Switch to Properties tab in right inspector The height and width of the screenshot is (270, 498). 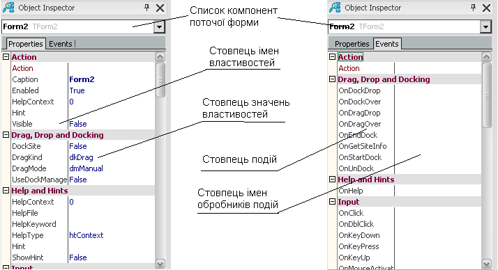coord(352,44)
